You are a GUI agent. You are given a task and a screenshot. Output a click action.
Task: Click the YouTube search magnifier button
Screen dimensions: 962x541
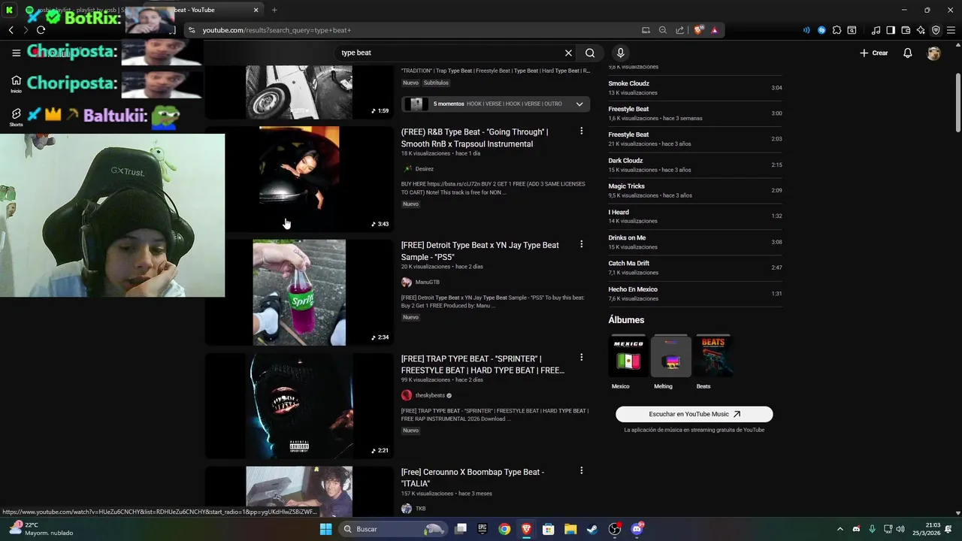pos(590,53)
